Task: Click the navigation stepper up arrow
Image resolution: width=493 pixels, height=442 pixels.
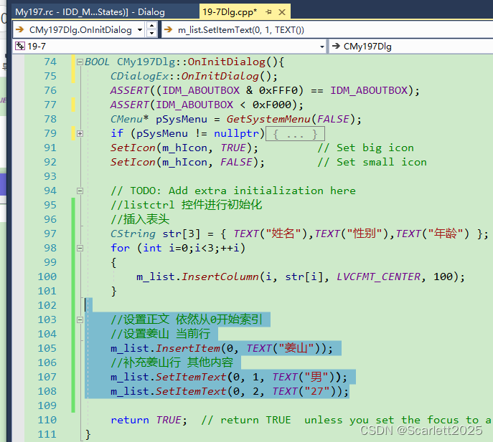Action: pos(152,26)
